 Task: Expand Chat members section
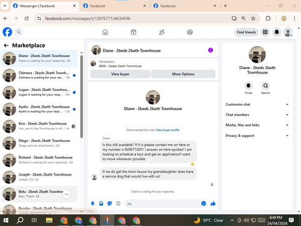coord(257,115)
